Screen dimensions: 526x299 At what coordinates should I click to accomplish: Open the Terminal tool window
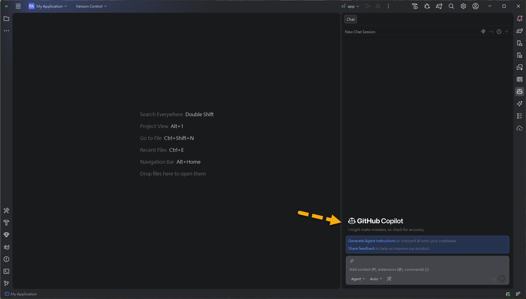click(x=6, y=271)
